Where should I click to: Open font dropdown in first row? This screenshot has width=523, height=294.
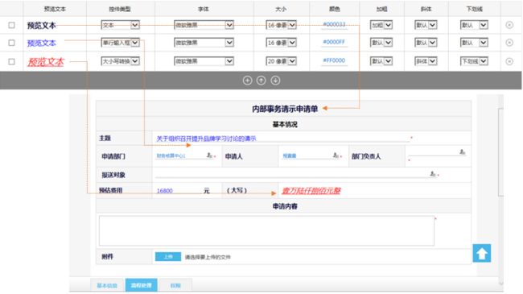tap(204, 25)
